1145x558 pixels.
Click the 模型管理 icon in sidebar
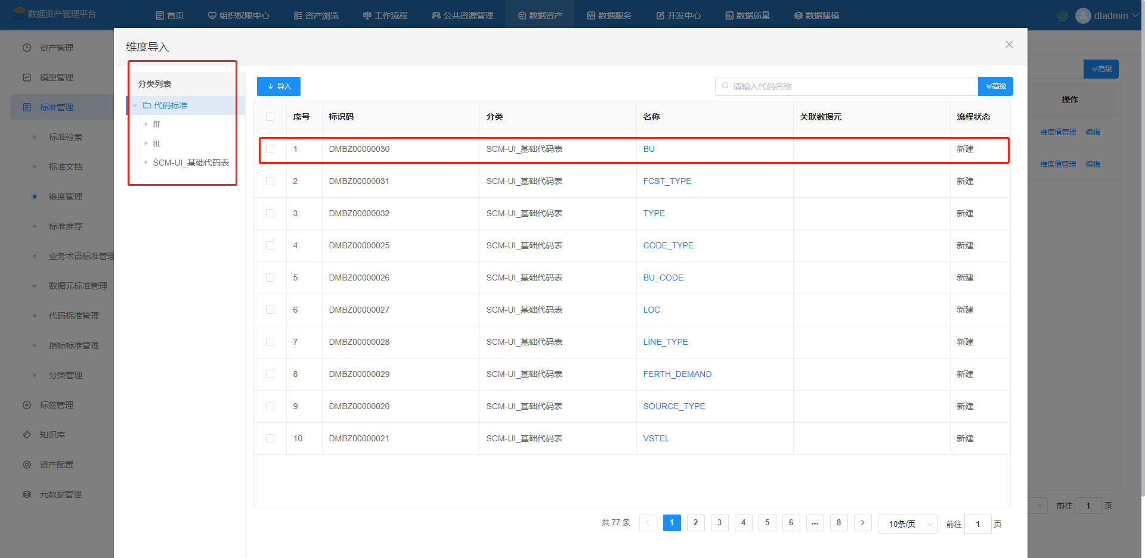pos(27,77)
